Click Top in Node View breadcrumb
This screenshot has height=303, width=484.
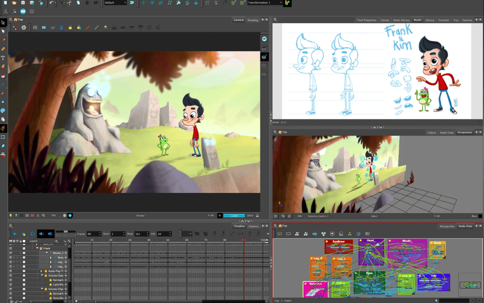pos(277,301)
